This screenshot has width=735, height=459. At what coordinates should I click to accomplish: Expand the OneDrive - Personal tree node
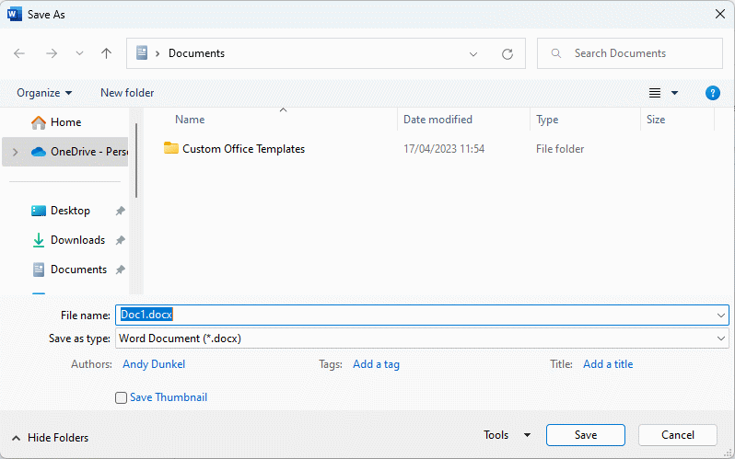coord(16,152)
